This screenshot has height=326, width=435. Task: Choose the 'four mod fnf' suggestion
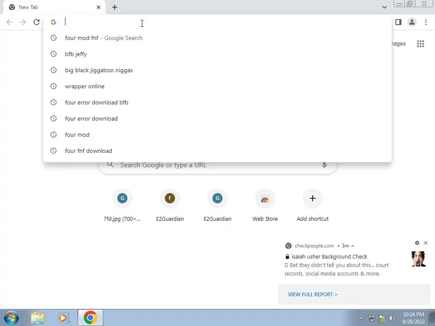217,38
